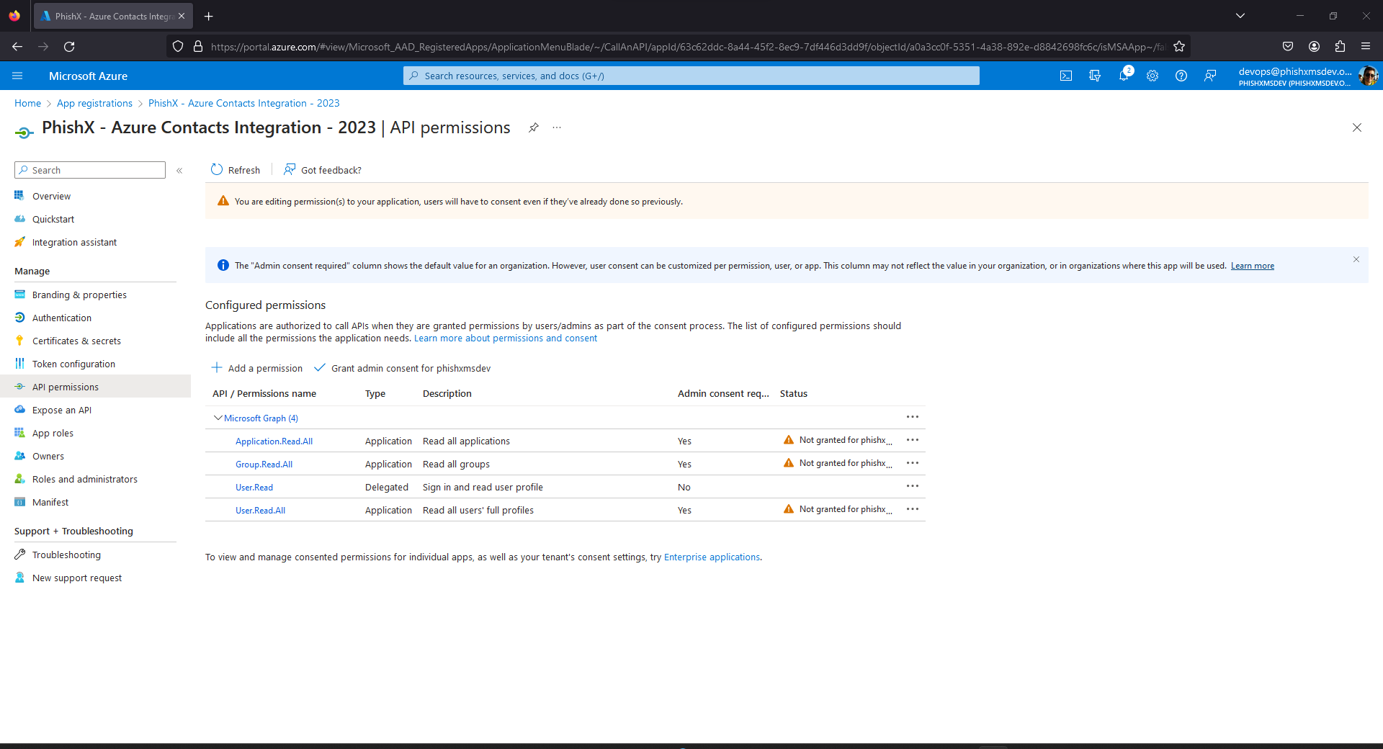Viewport: 1383px width, 749px height.
Task: Open the Azure portal hamburger menu
Action: tap(17, 76)
